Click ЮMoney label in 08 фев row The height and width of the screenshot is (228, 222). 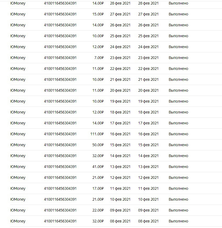point(18,221)
